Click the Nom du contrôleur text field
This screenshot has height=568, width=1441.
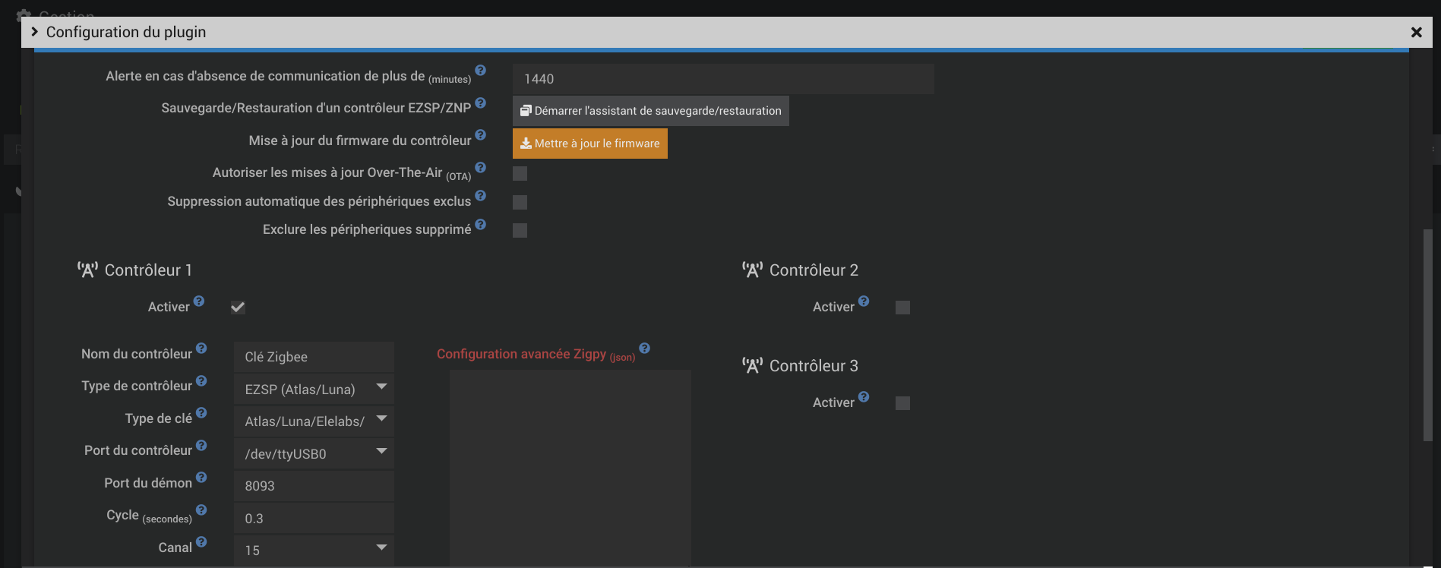314,357
